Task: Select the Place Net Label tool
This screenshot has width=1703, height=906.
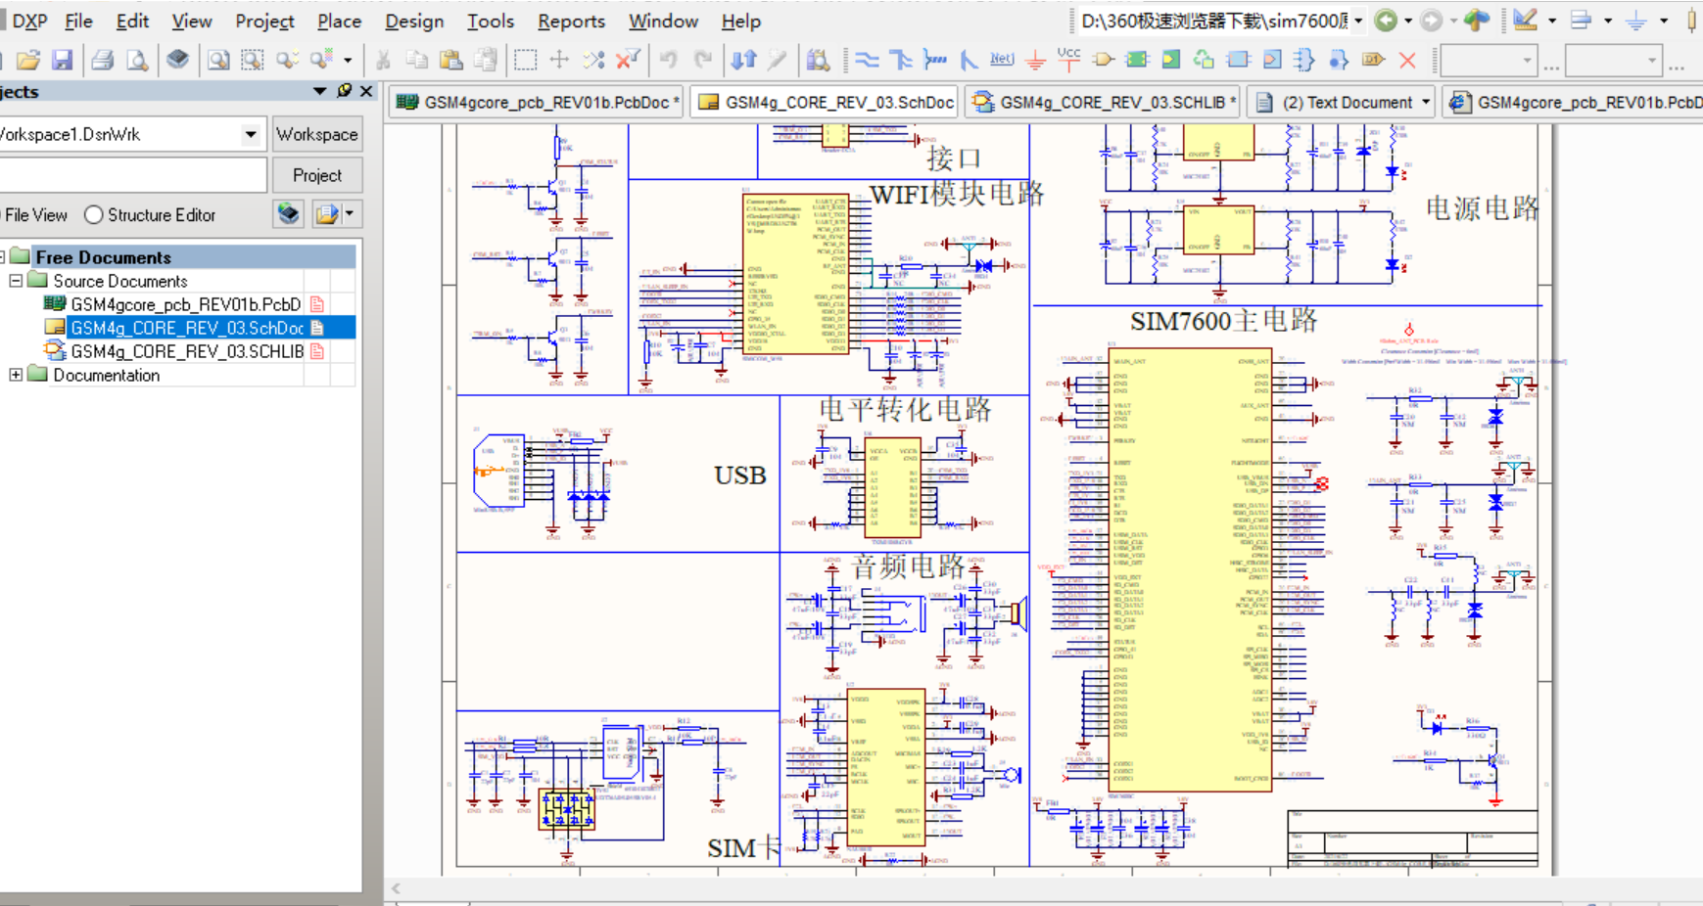Action: coord(1002,61)
